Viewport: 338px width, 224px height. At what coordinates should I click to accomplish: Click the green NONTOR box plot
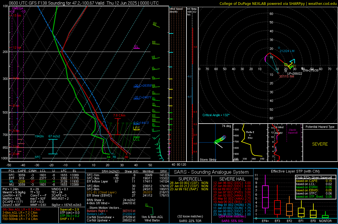tap(325, 217)
